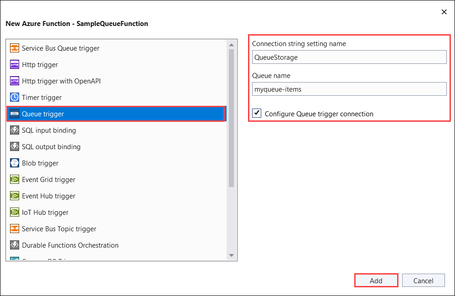This screenshot has height=296, width=455.
Task: Click the Service Bus Queue trigger icon
Action: [15, 48]
